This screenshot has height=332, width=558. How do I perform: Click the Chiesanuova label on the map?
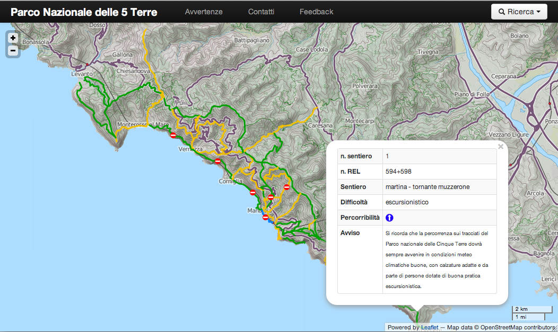(x=133, y=71)
